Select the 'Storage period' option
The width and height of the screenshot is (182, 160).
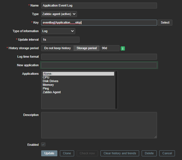point(87,48)
